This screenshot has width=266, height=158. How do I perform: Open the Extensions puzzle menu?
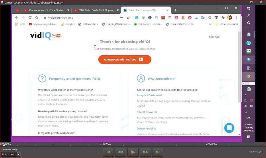(223, 17)
